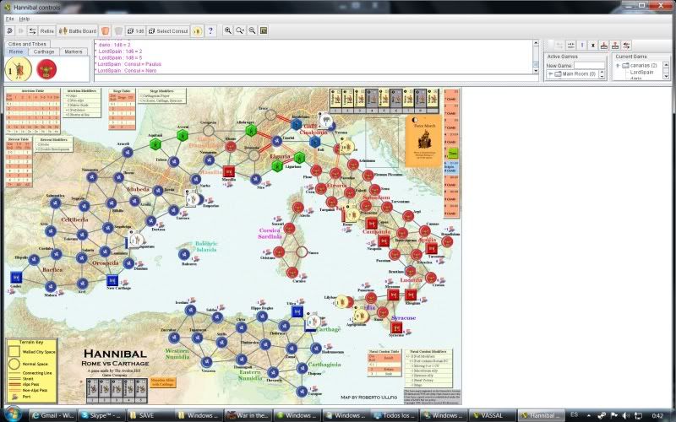Click the Force March orange card
Image resolution: width=676 pixels, height=422 pixels.
[x=424, y=141]
